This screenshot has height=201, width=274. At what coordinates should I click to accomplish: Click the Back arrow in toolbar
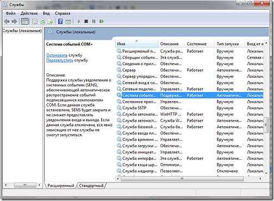7,22
